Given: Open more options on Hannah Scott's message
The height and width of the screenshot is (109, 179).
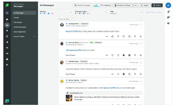Looking at the screenshot, I should pos(107,55).
